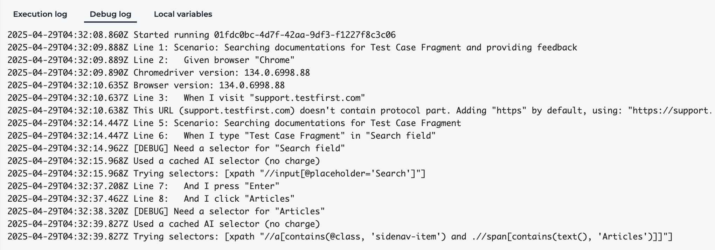Click the "Started running" log line
Image resolution: width=715 pixels, height=250 pixels.
tap(201, 35)
